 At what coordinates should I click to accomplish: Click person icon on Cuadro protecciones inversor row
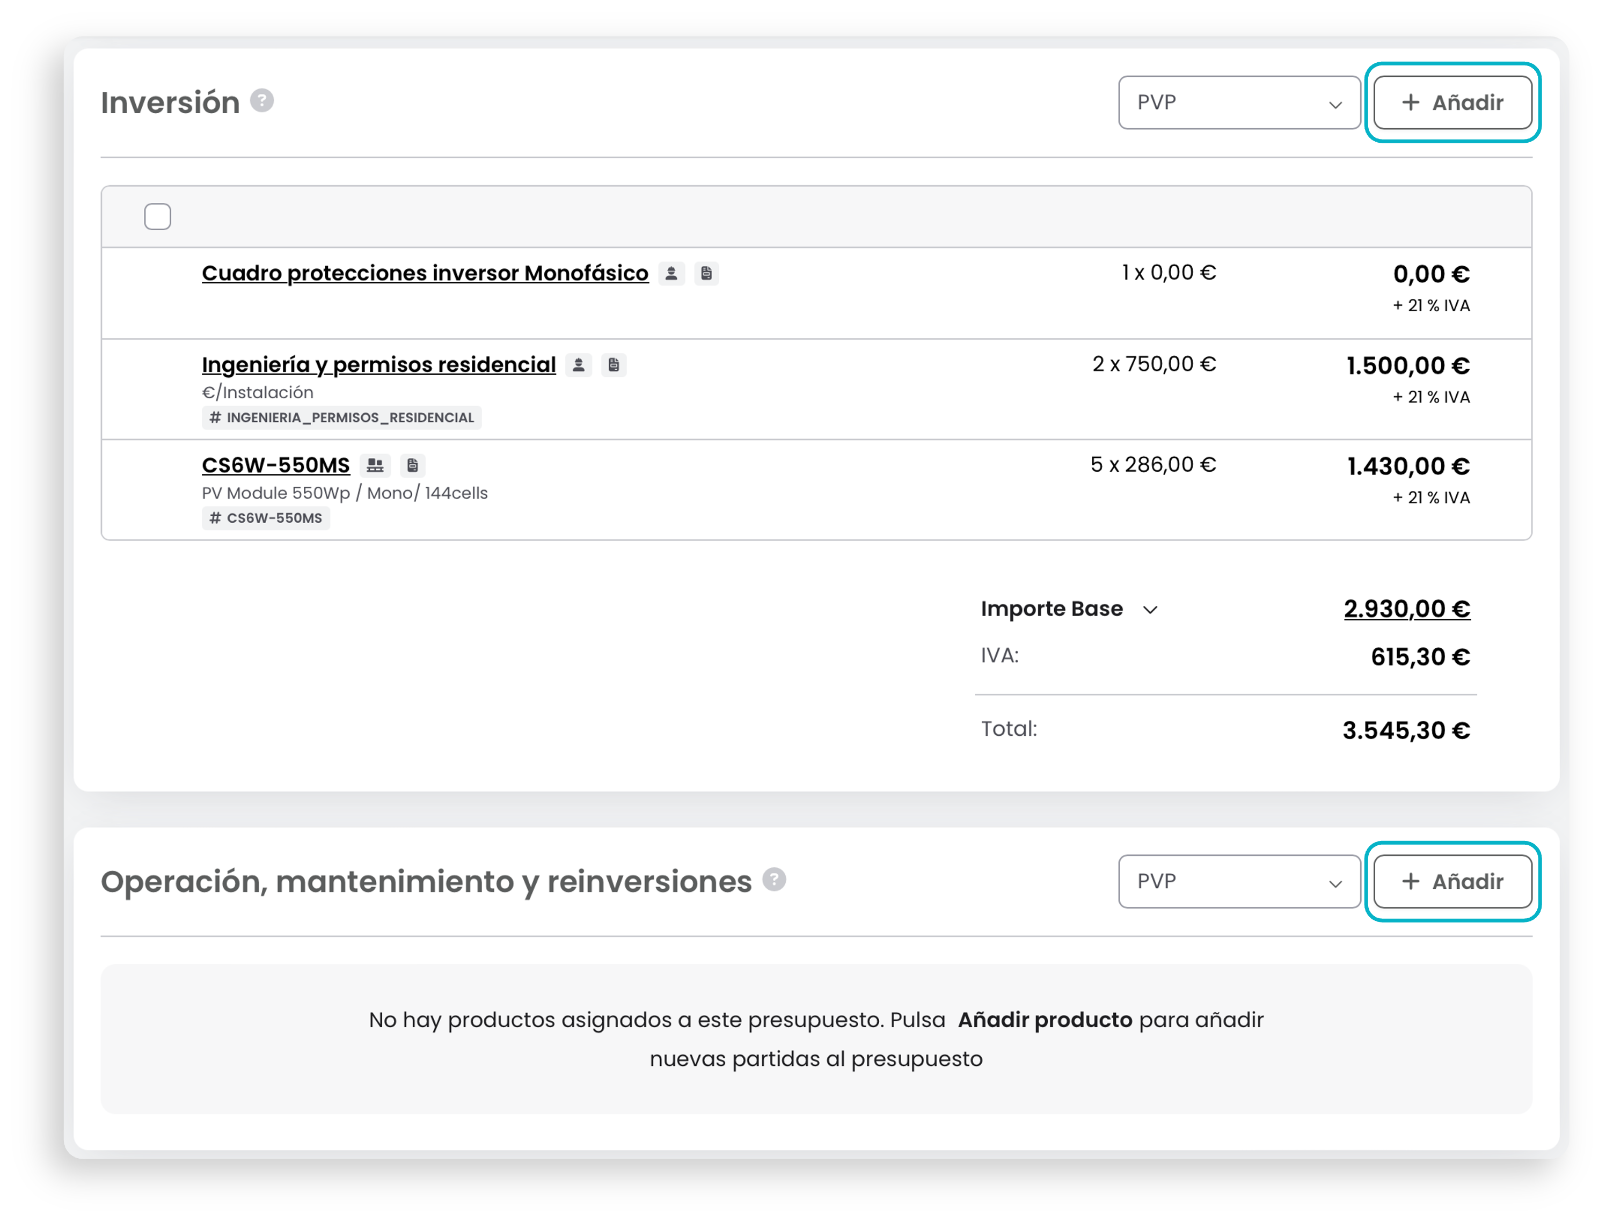(x=671, y=274)
